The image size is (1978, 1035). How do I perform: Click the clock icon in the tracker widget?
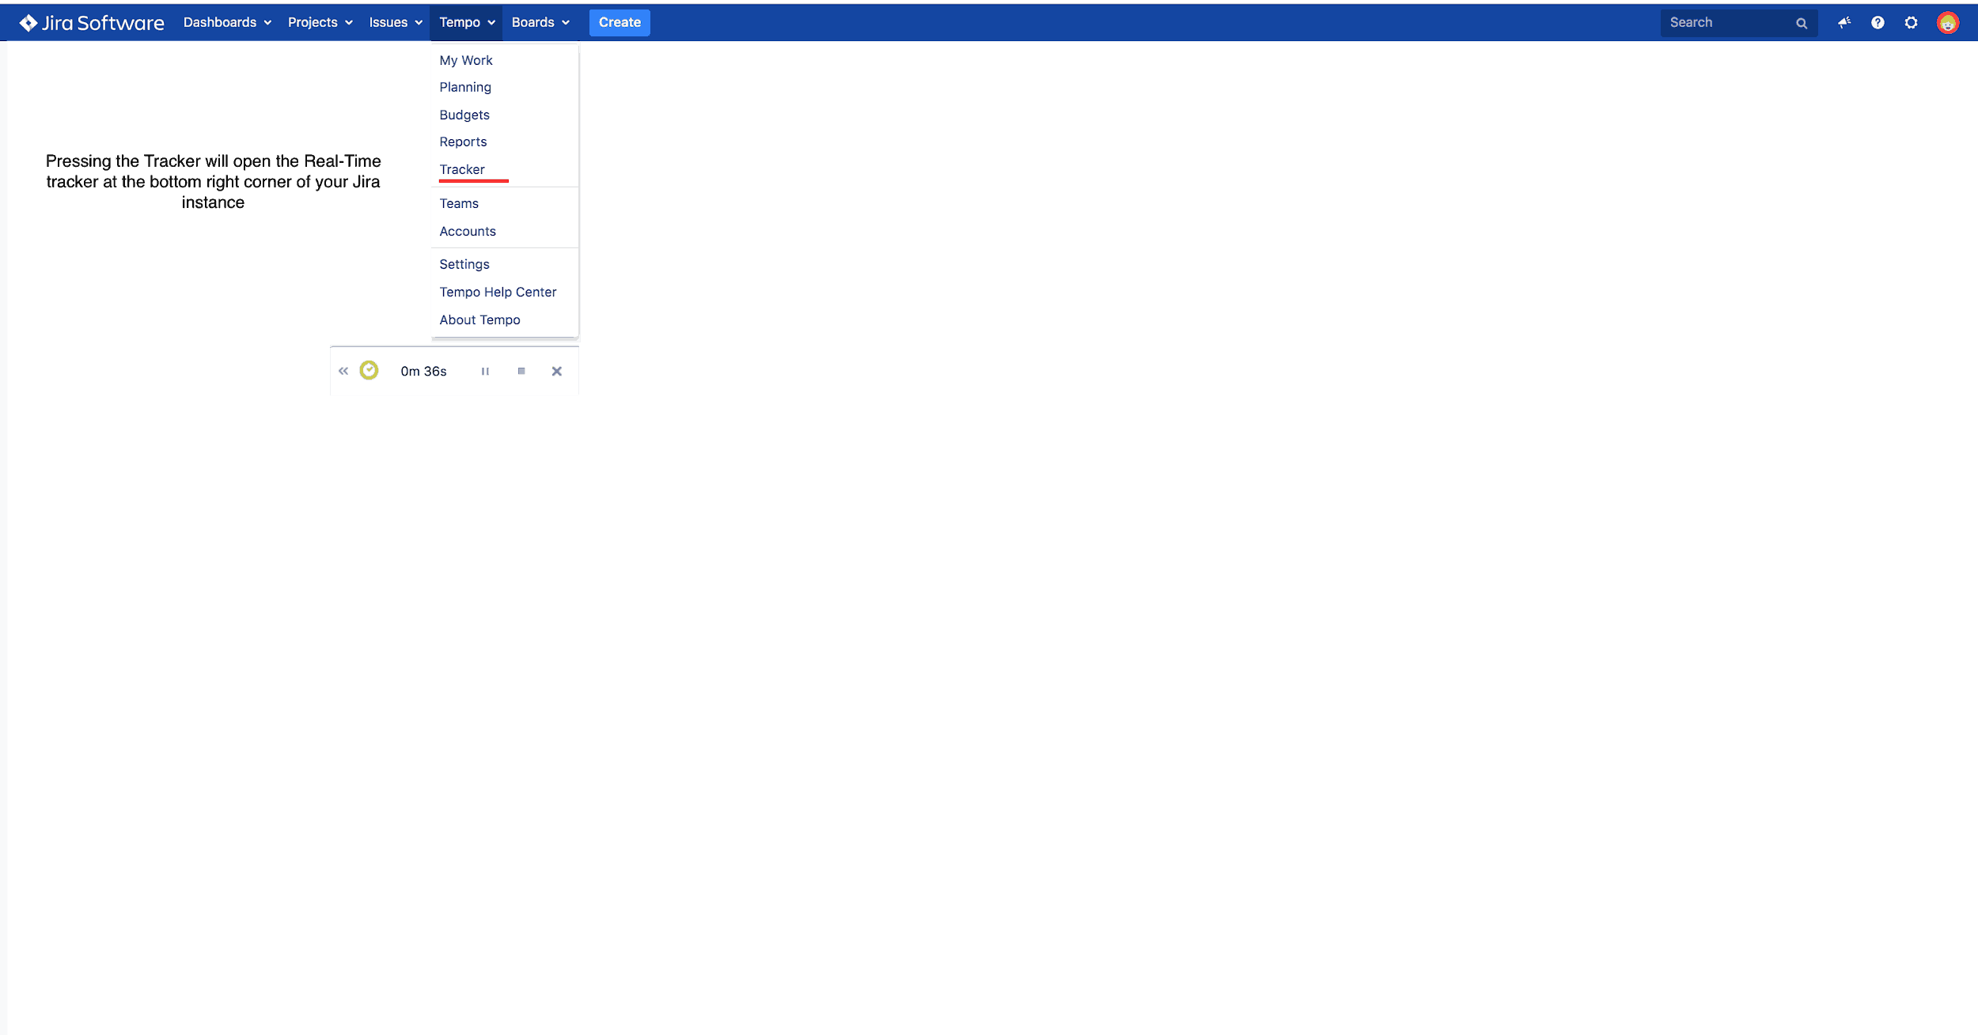(369, 369)
